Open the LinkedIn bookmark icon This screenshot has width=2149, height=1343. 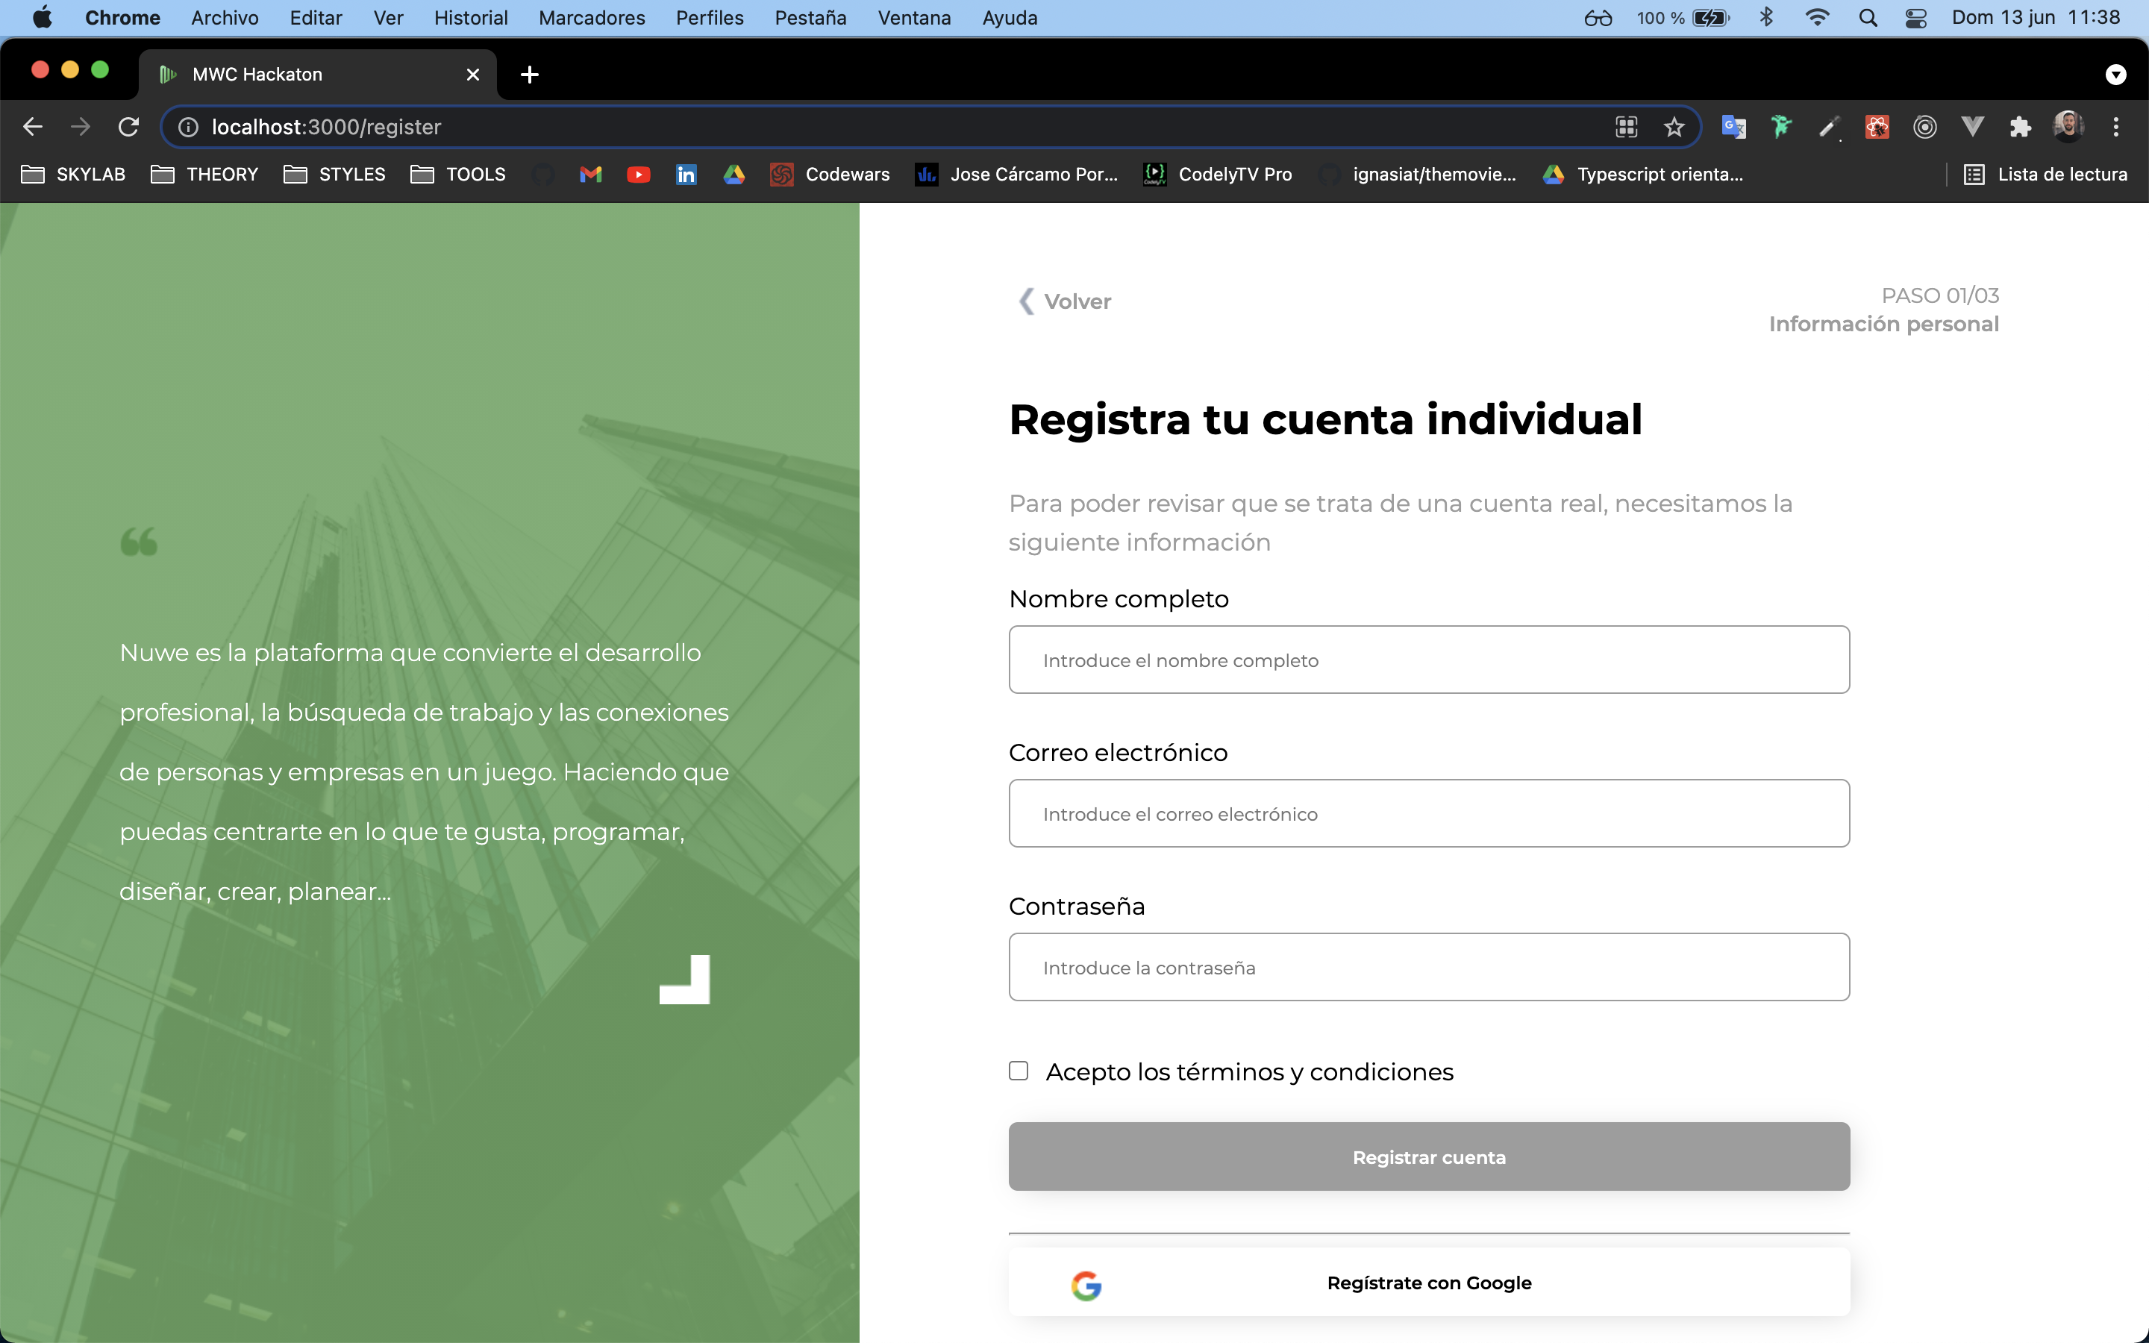click(686, 174)
